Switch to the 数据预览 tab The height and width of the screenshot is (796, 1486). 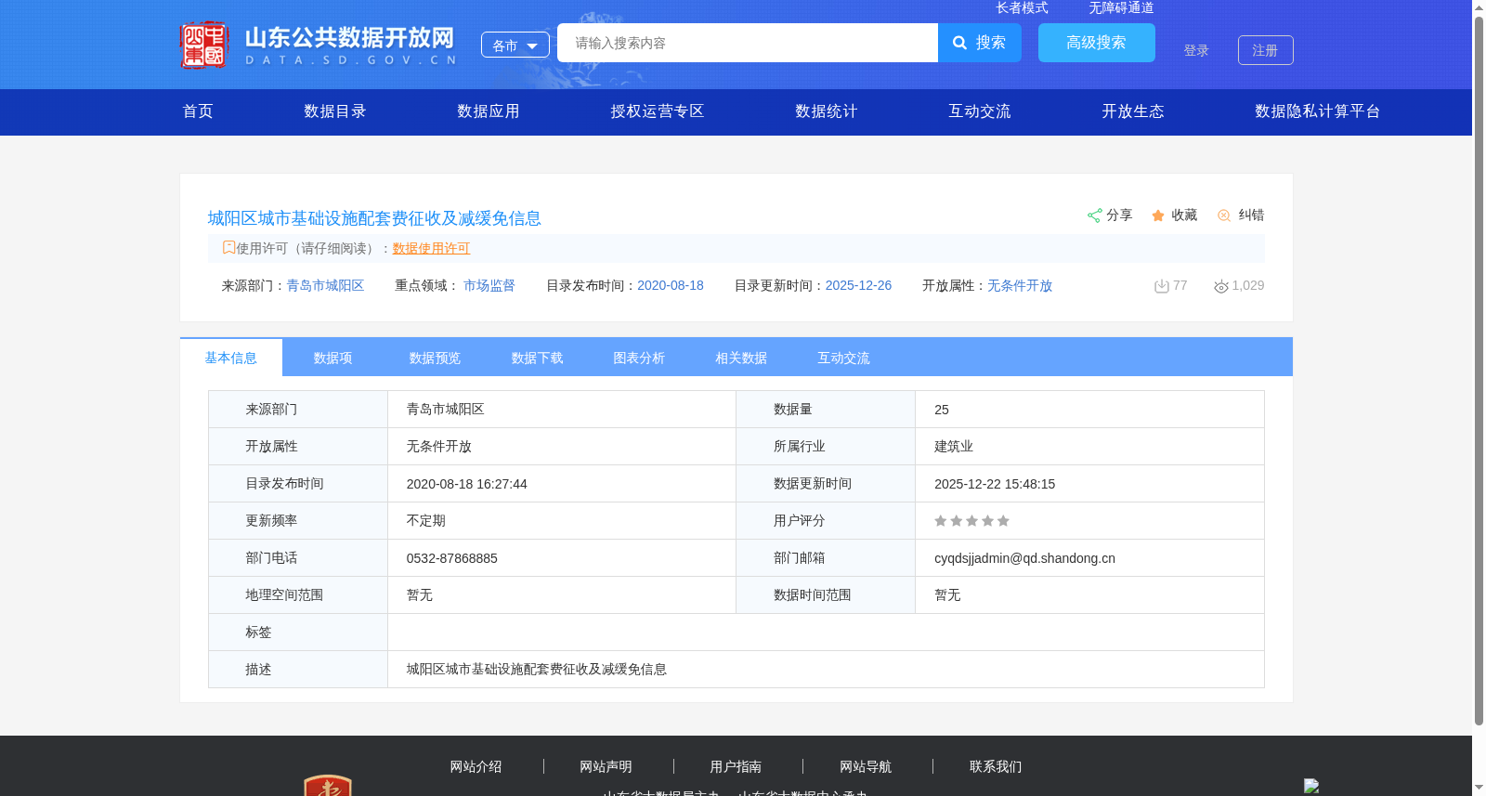click(436, 358)
